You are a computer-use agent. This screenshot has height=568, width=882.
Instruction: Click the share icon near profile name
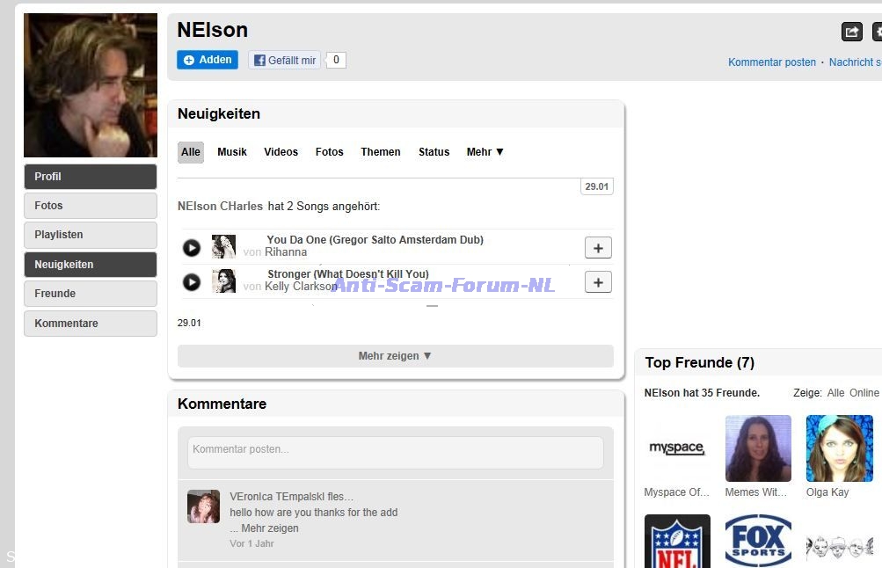(851, 33)
